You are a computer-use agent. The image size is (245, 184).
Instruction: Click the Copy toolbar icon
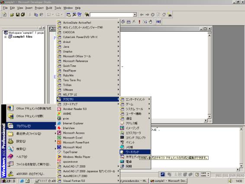click(36, 15)
